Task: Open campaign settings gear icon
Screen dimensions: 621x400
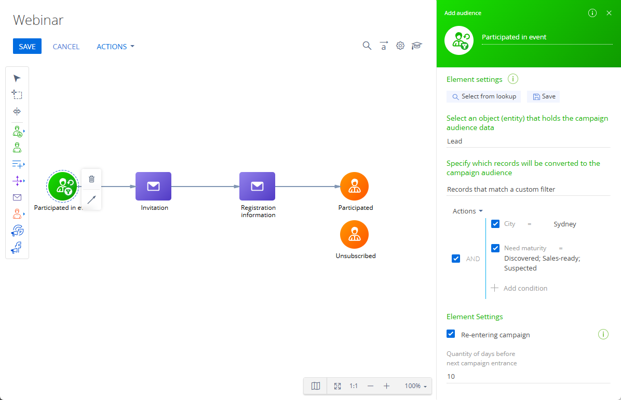Action: [400, 46]
